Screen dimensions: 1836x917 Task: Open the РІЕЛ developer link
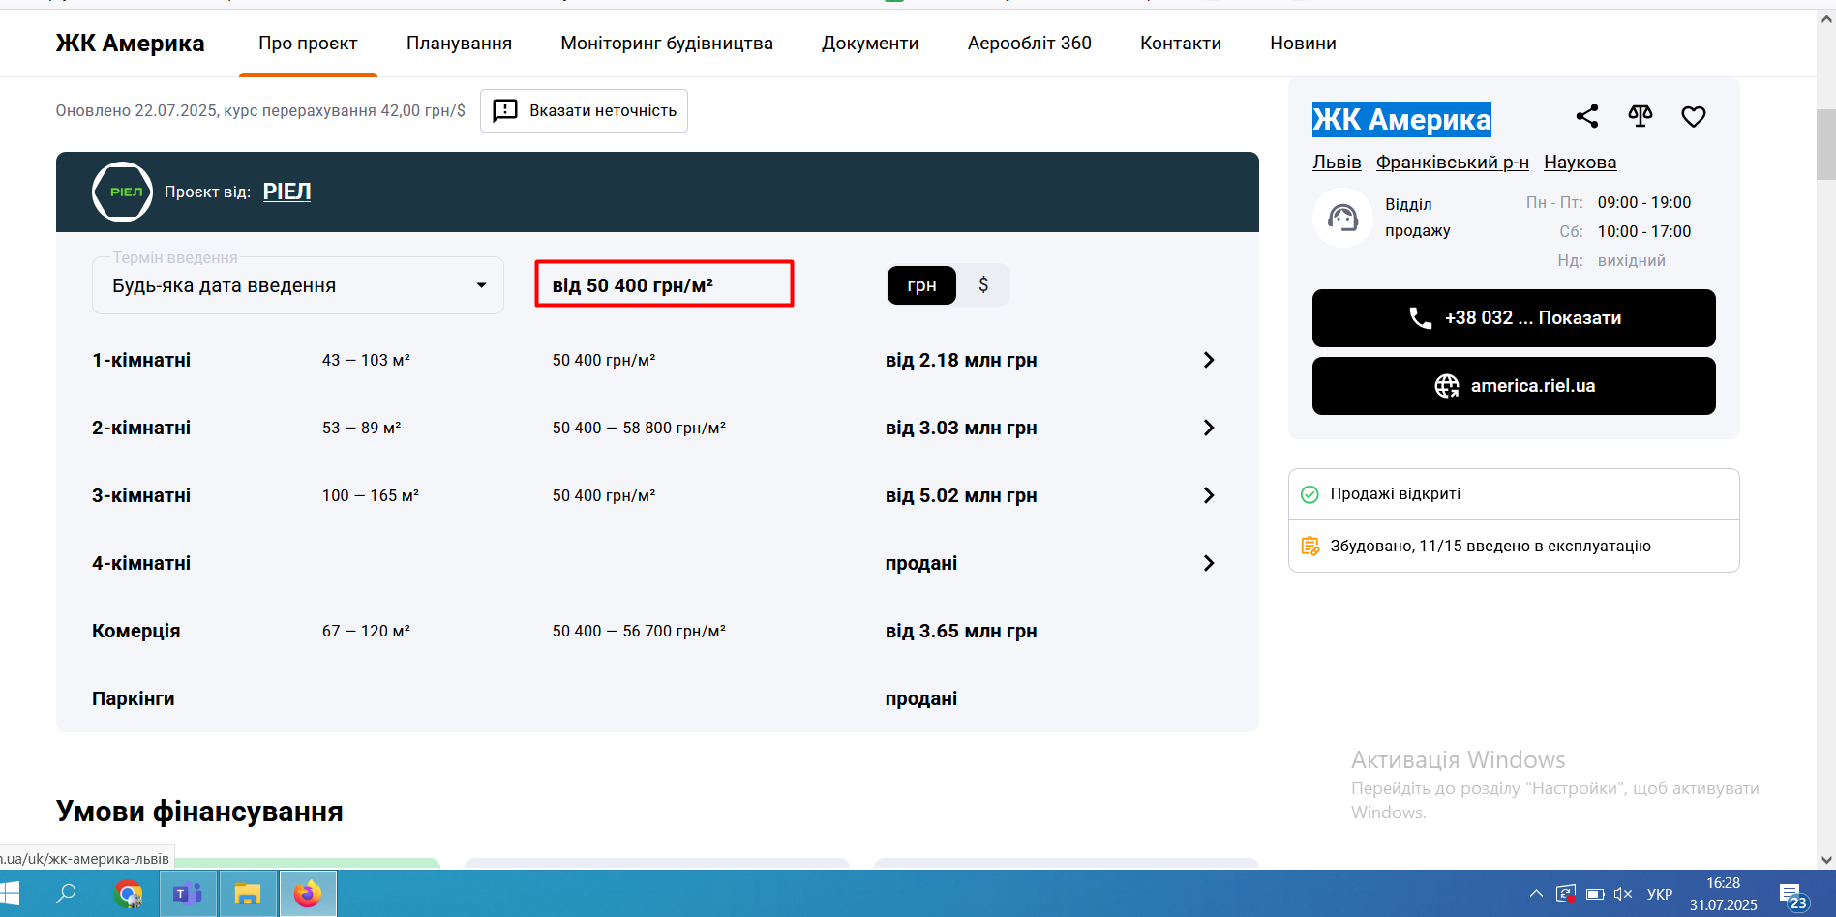click(x=286, y=192)
